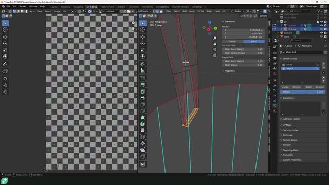
Task: Click the Assign vertex group button
Action: click(x=285, y=87)
